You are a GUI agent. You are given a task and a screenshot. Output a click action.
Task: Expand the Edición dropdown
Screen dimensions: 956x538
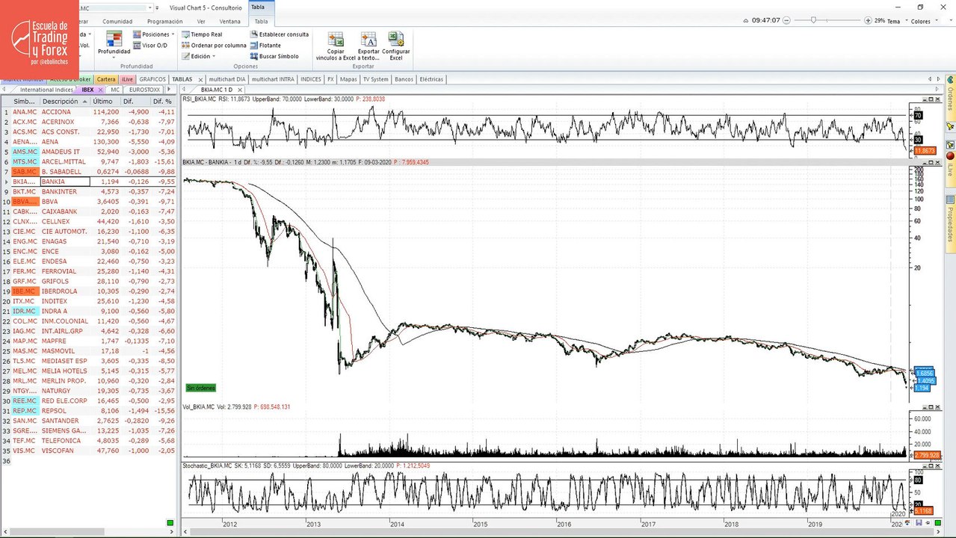click(x=200, y=56)
